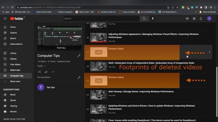This screenshot has height=122, width=218.
Task: Open the YouTube apps grid
Action: pyautogui.click(x=194, y=19)
